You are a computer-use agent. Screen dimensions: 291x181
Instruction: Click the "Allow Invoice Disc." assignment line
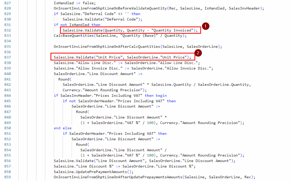click(133, 68)
